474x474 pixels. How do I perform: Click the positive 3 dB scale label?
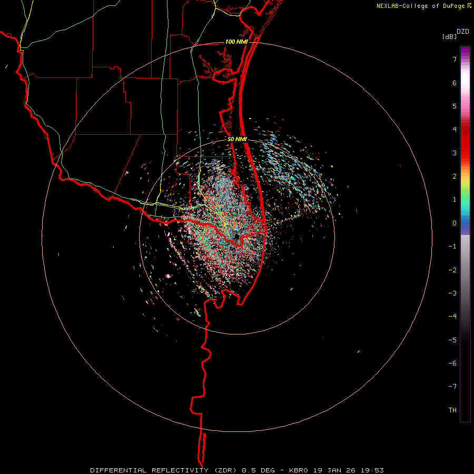[455, 153]
